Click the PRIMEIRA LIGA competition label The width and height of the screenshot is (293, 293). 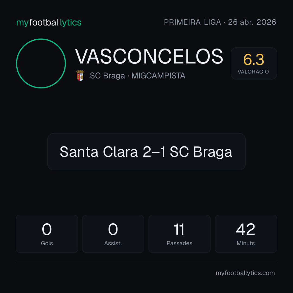[x=192, y=22]
